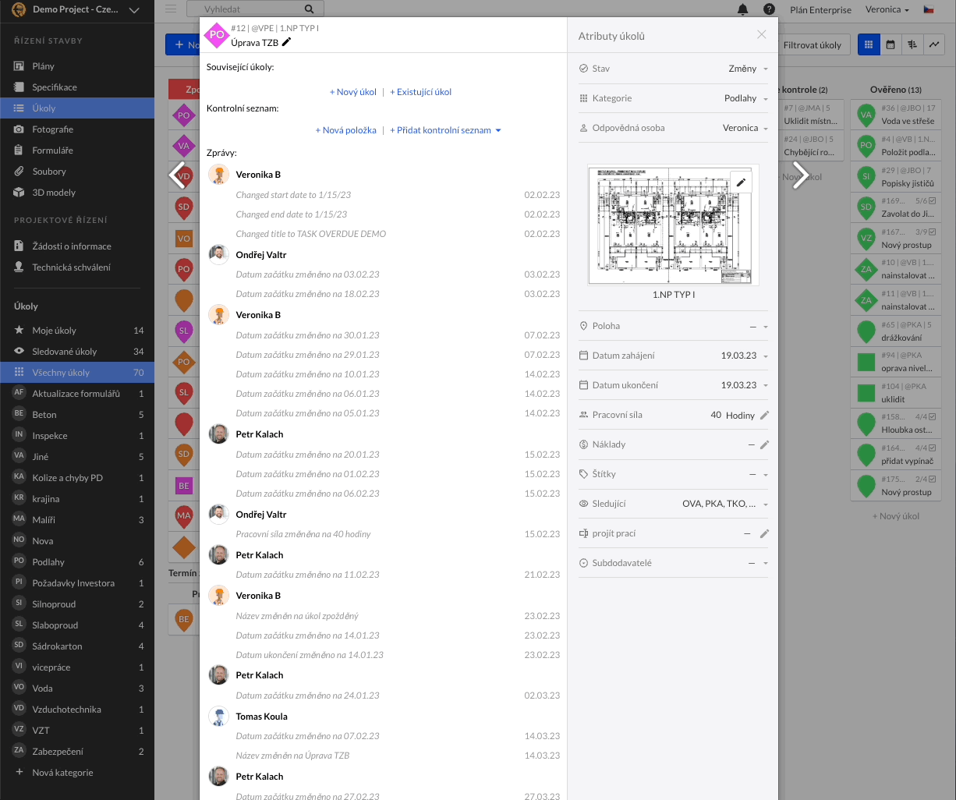The image size is (956, 800).
Task: Edit the Pracovní síla value pencil icon
Action: pyautogui.click(x=764, y=416)
